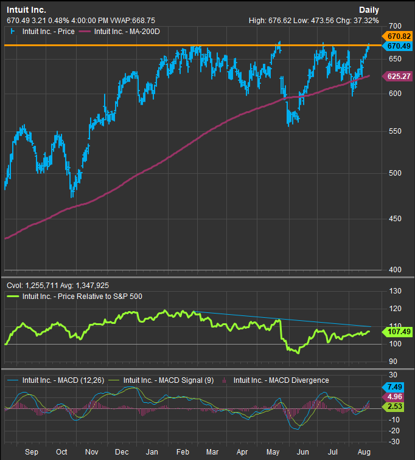Select the Intuit Inc. - MA-200D legend label
415x460 pixels.
tap(127, 32)
